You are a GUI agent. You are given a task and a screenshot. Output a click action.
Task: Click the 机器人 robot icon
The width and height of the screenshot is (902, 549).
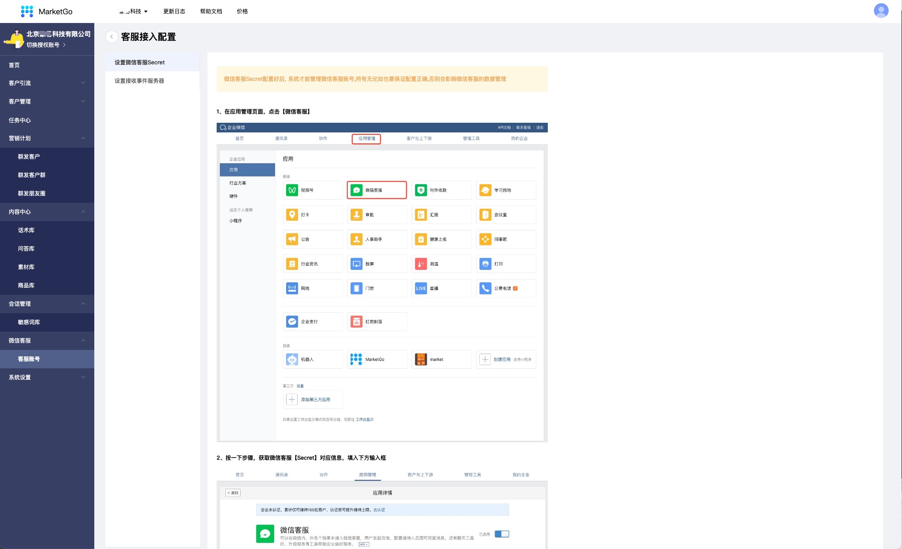tap(292, 359)
